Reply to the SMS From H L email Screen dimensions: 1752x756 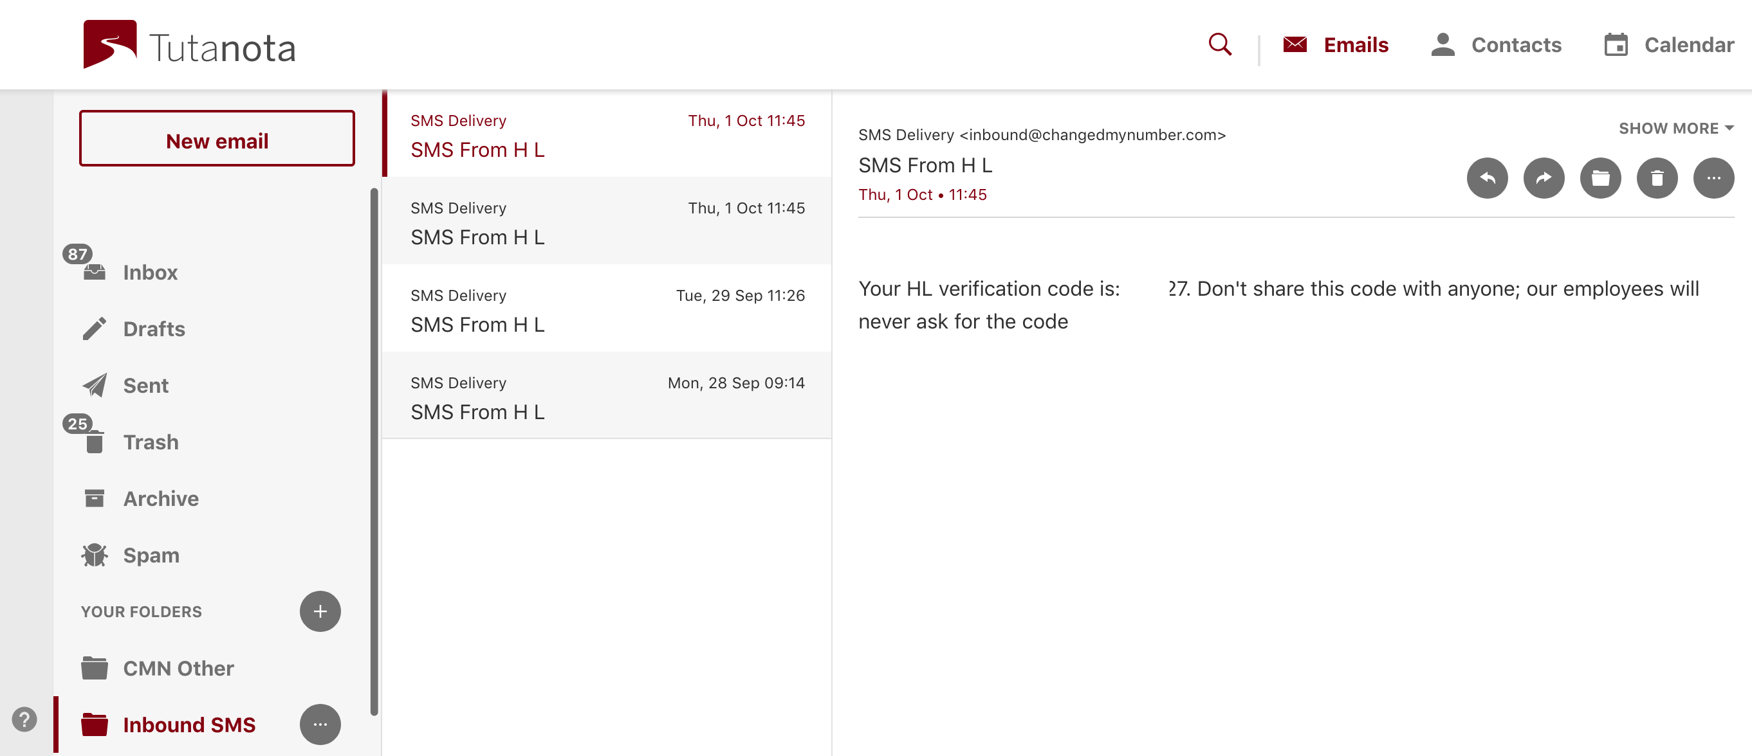(1488, 178)
